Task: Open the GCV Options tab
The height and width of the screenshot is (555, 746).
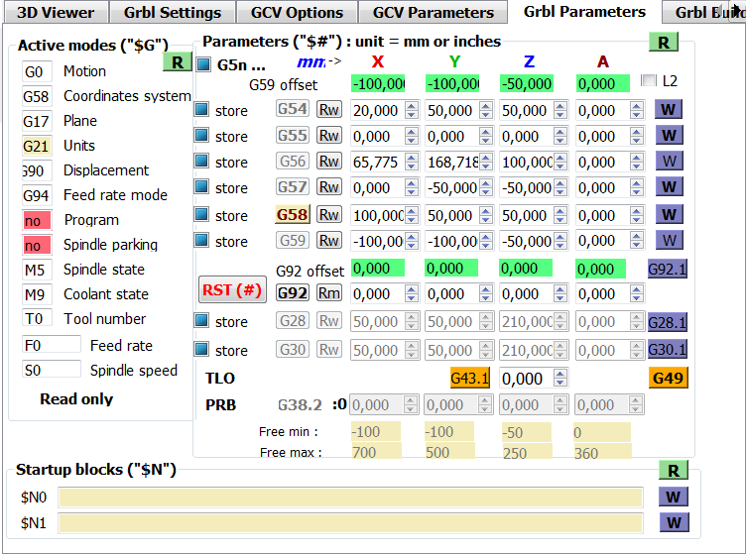Action: tap(297, 12)
